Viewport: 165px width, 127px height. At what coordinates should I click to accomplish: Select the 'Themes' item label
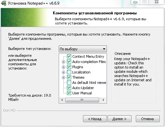point(78,77)
